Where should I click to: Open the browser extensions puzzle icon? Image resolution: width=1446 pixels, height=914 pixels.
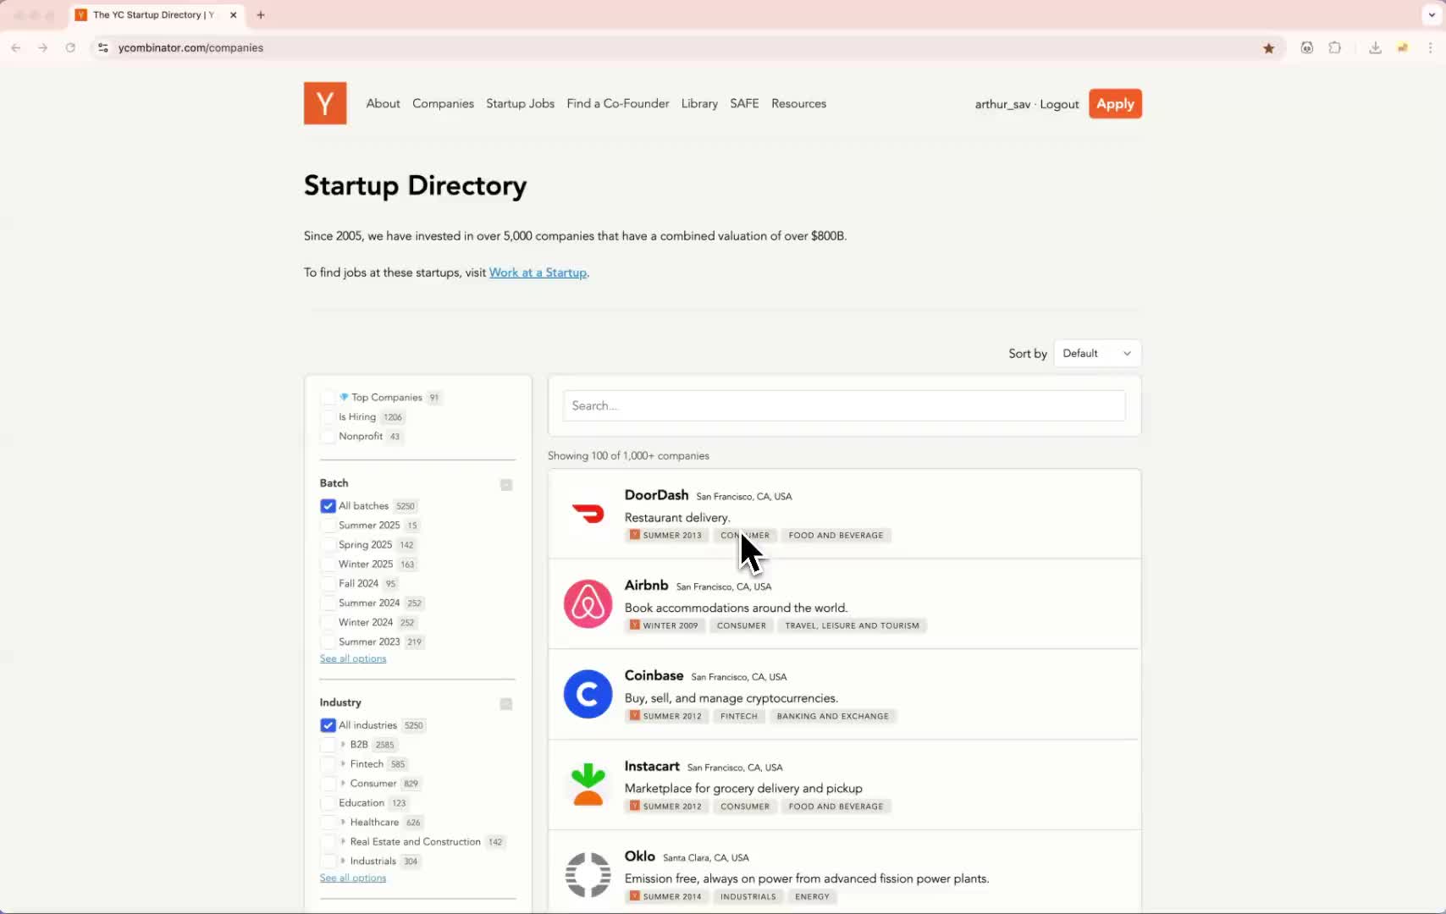point(1335,48)
